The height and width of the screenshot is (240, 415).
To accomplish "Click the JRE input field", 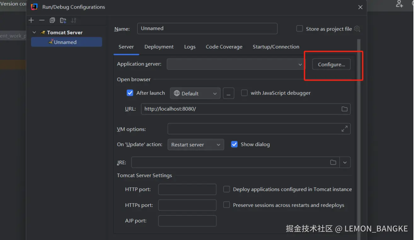I will (235, 163).
